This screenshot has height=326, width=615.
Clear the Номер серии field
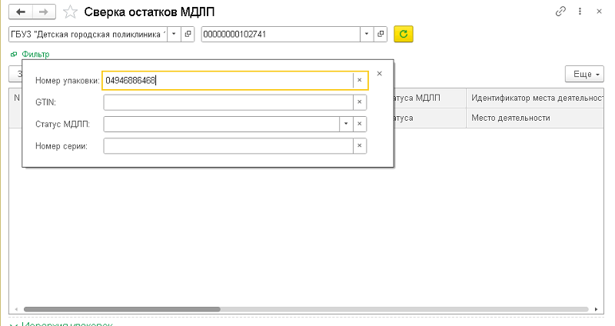click(x=359, y=146)
